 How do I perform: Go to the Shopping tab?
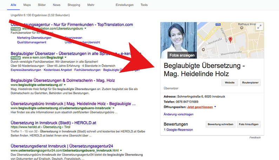pyautogui.click(x=74, y=5)
